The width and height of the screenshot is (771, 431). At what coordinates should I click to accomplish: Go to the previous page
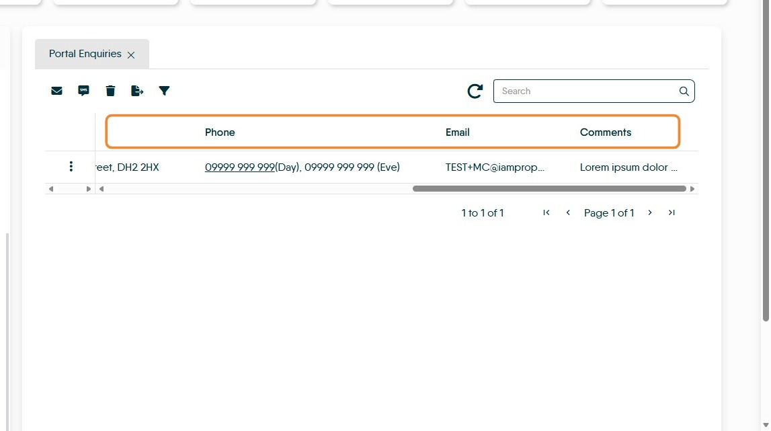click(568, 212)
